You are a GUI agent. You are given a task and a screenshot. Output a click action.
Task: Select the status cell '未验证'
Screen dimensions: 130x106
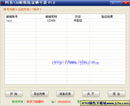pos(78,21)
